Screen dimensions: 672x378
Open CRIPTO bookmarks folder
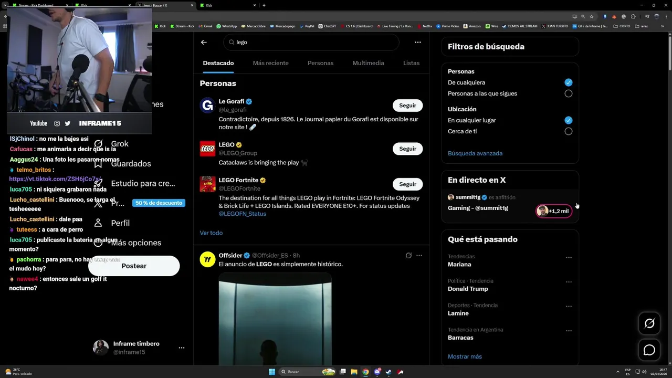point(622,26)
